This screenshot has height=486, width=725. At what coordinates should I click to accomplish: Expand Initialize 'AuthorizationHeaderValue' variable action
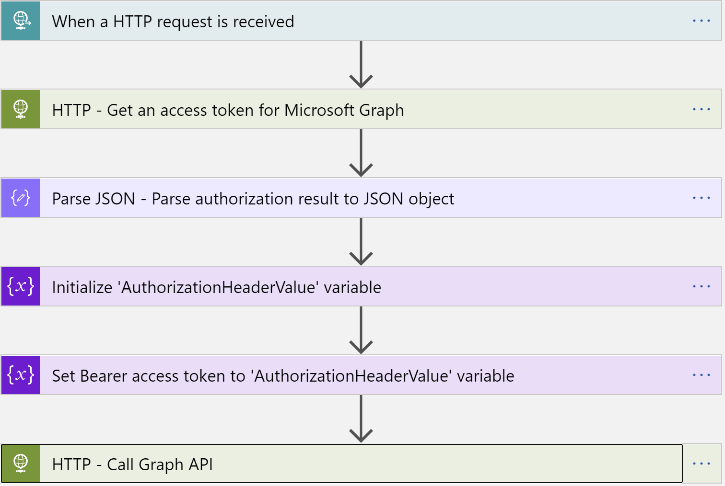pyautogui.click(x=216, y=287)
